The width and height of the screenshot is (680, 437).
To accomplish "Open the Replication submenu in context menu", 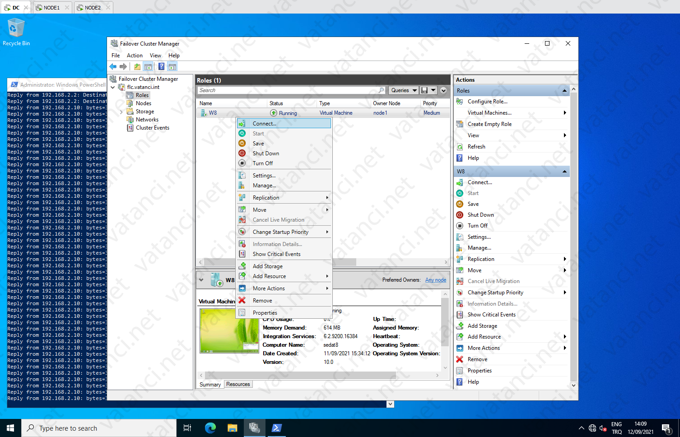I will (284, 198).
